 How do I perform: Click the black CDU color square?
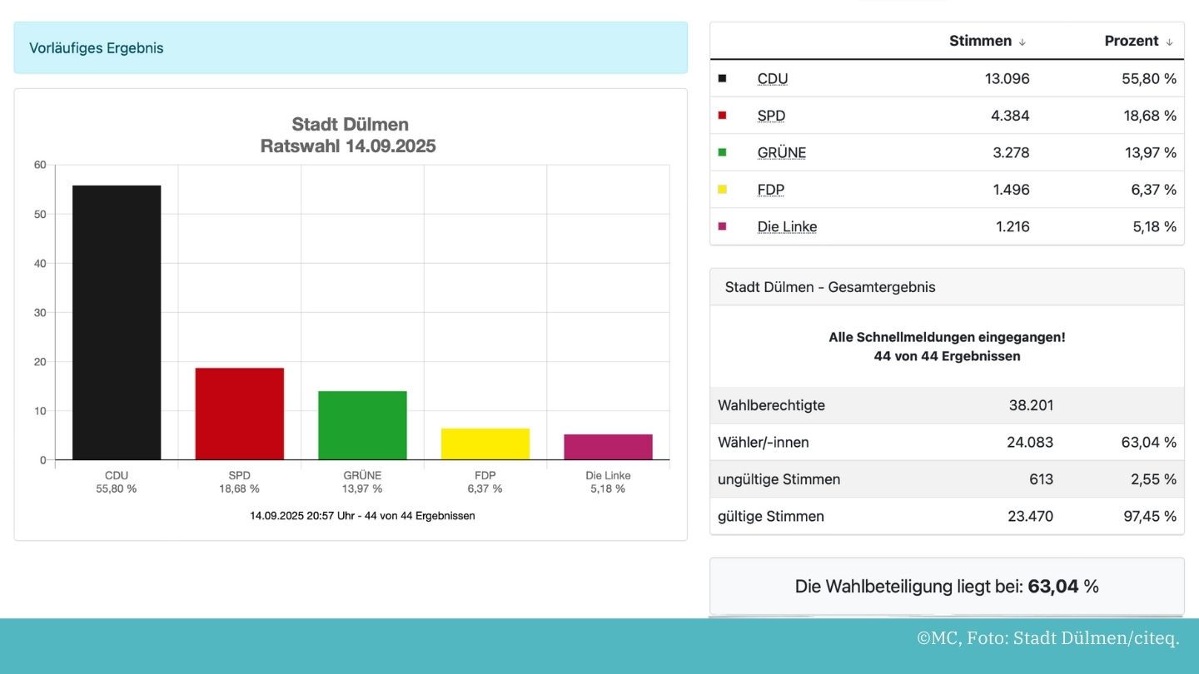(x=722, y=78)
